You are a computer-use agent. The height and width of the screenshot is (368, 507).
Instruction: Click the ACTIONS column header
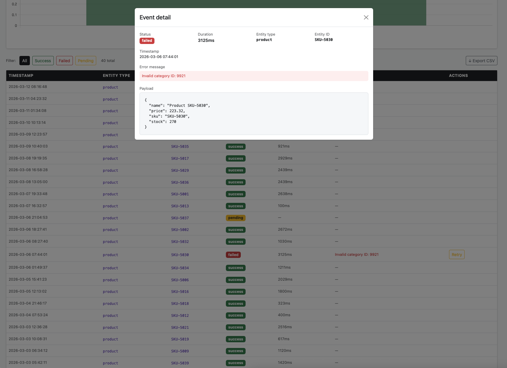click(458, 75)
